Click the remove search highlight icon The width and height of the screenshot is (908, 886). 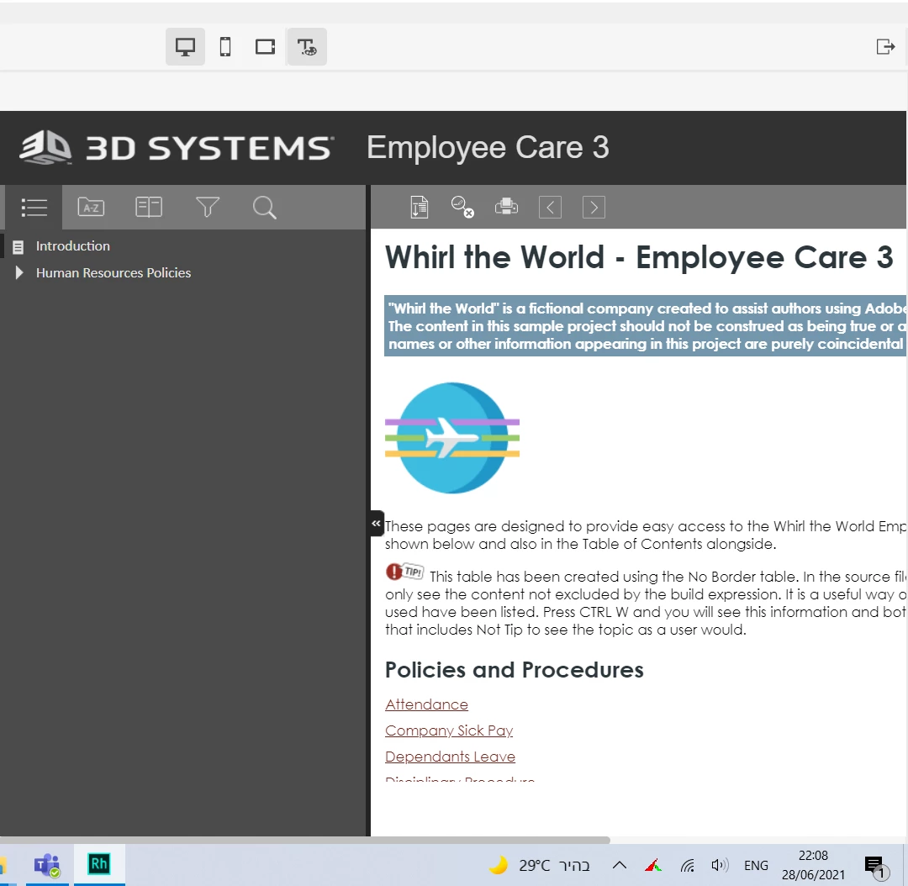[462, 208]
